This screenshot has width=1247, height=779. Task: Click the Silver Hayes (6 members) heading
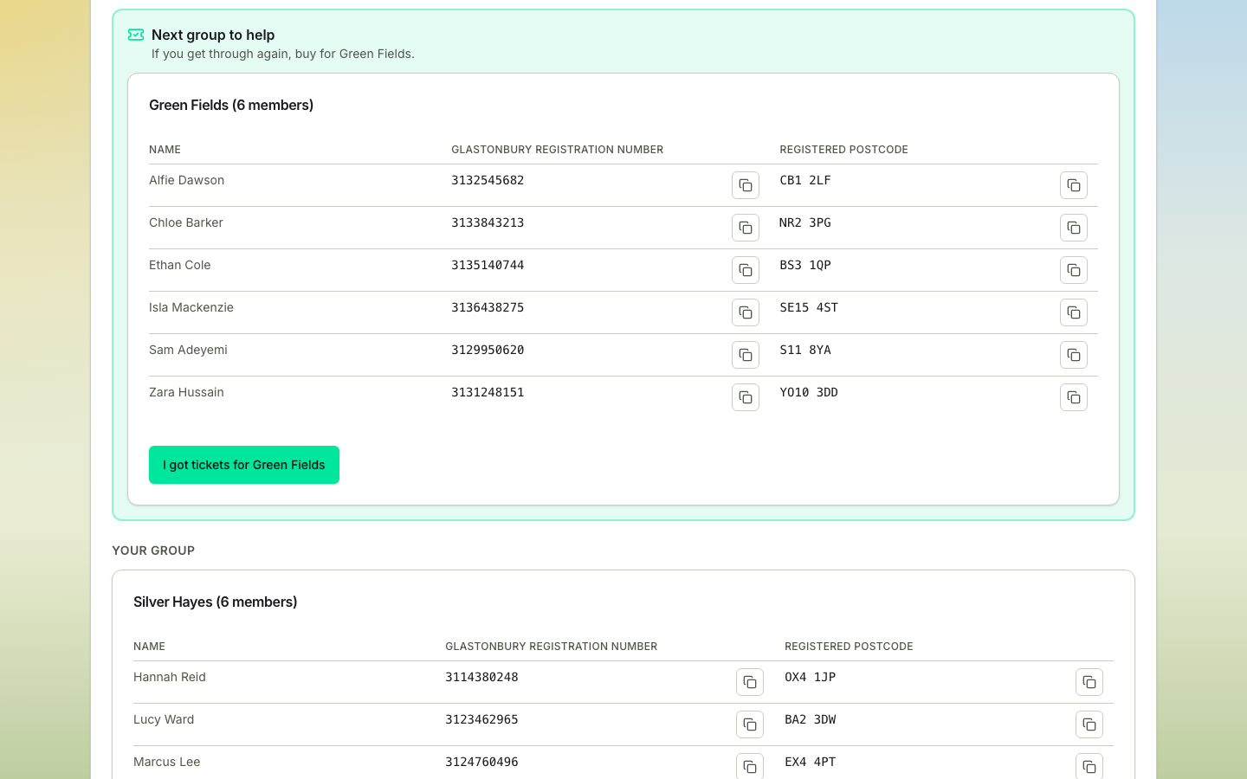click(216, 602)
